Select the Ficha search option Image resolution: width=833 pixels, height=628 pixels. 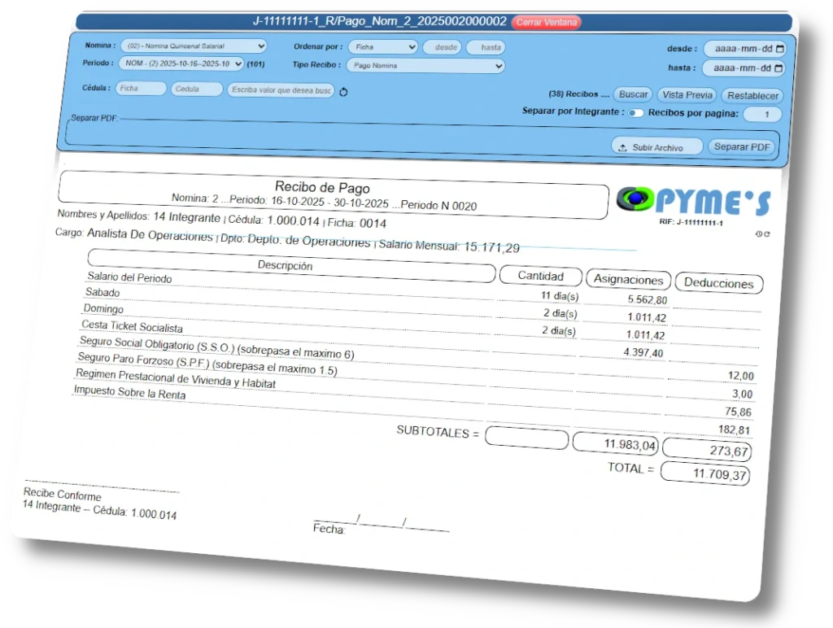tap(141, 87)
